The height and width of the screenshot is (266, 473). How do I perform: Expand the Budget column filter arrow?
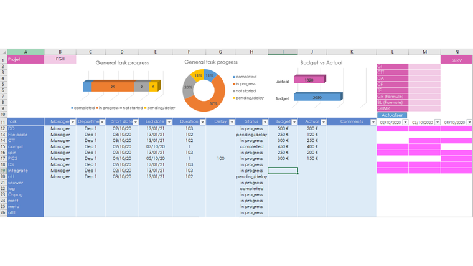tap(294, 122)
